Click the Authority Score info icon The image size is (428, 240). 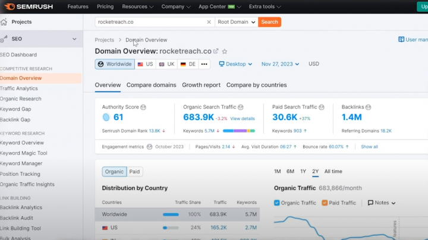143,108
